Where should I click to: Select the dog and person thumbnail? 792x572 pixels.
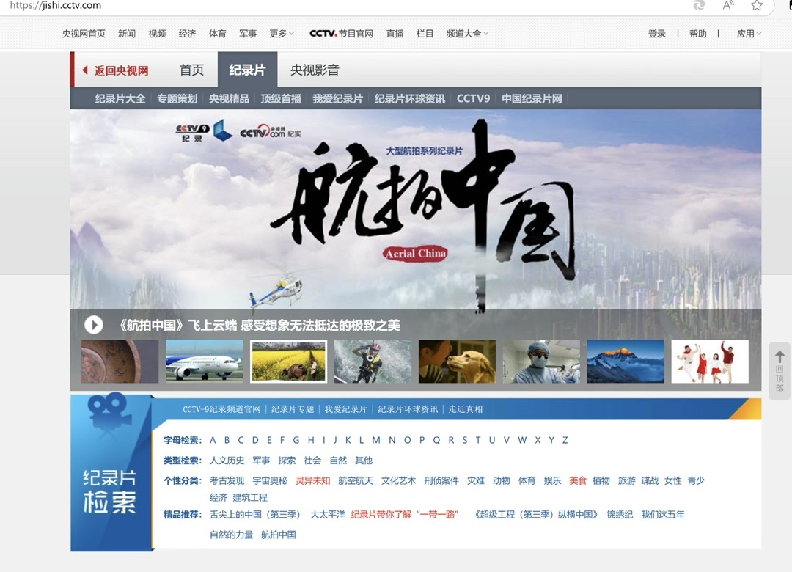point(457,361)
